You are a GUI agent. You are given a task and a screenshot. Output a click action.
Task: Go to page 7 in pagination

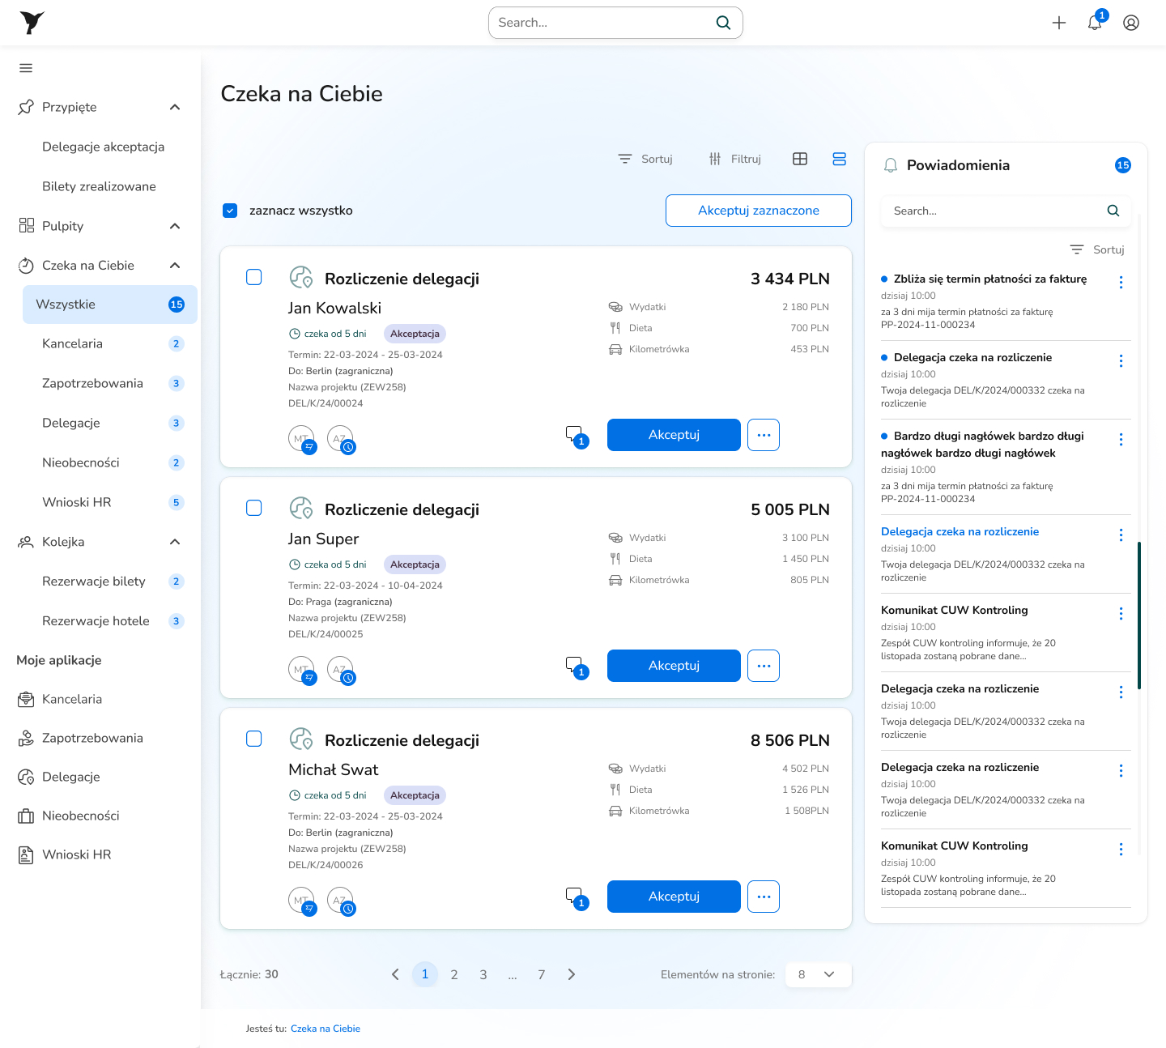[x=542, y=974]
